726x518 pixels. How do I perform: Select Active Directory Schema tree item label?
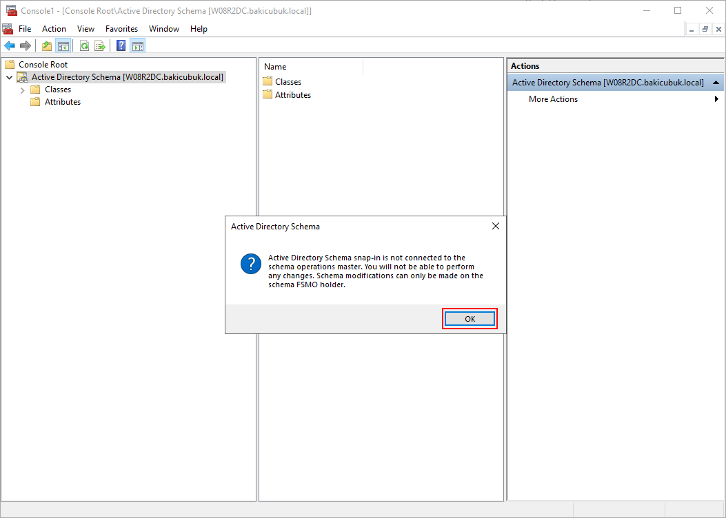[x=128, y=77]
